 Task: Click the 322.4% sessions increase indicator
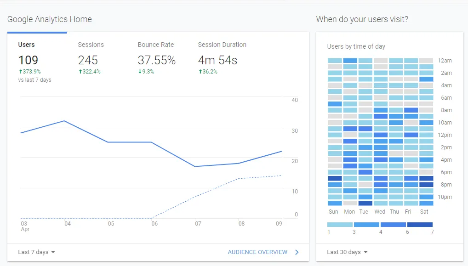90,72
